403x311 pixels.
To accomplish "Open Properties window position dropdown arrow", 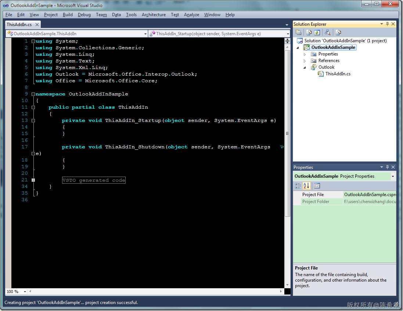I will [x=382, y=167].
